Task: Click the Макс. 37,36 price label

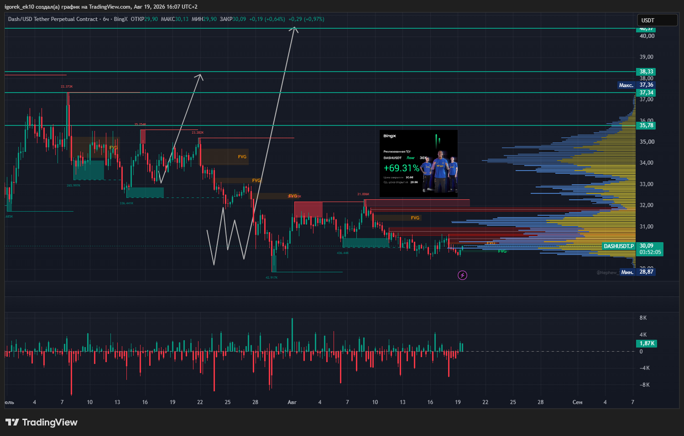Action: click(x=636, y=85)
